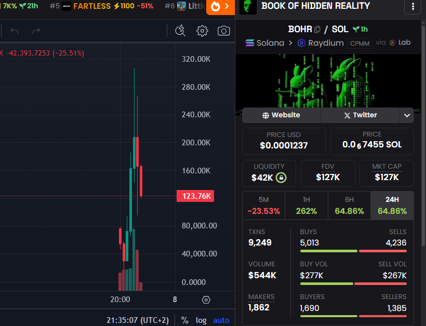426x326 pixels.
Task: Click the LIQUIDITY $42K box
Action: point(269,173)
